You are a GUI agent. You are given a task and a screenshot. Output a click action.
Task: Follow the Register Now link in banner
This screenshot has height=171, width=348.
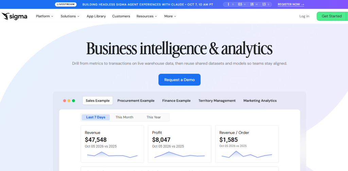(291, 4)
